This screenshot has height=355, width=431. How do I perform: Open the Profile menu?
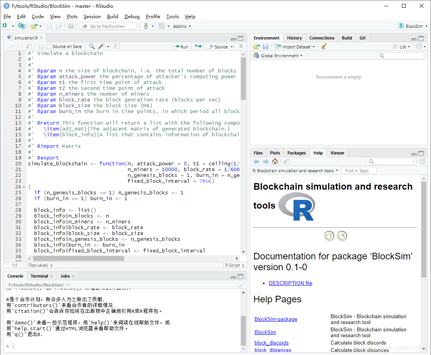153,17
